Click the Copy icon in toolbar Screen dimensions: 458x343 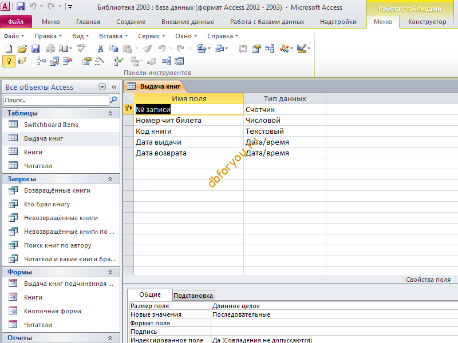pyautogui.click(x=113, y=49)
